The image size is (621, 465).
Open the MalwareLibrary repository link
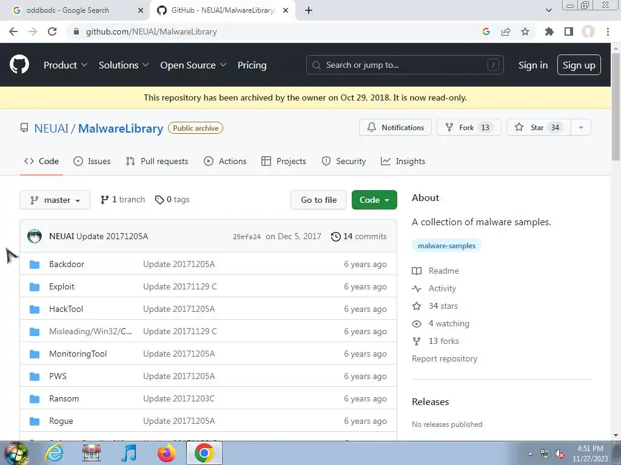[121, 128]
